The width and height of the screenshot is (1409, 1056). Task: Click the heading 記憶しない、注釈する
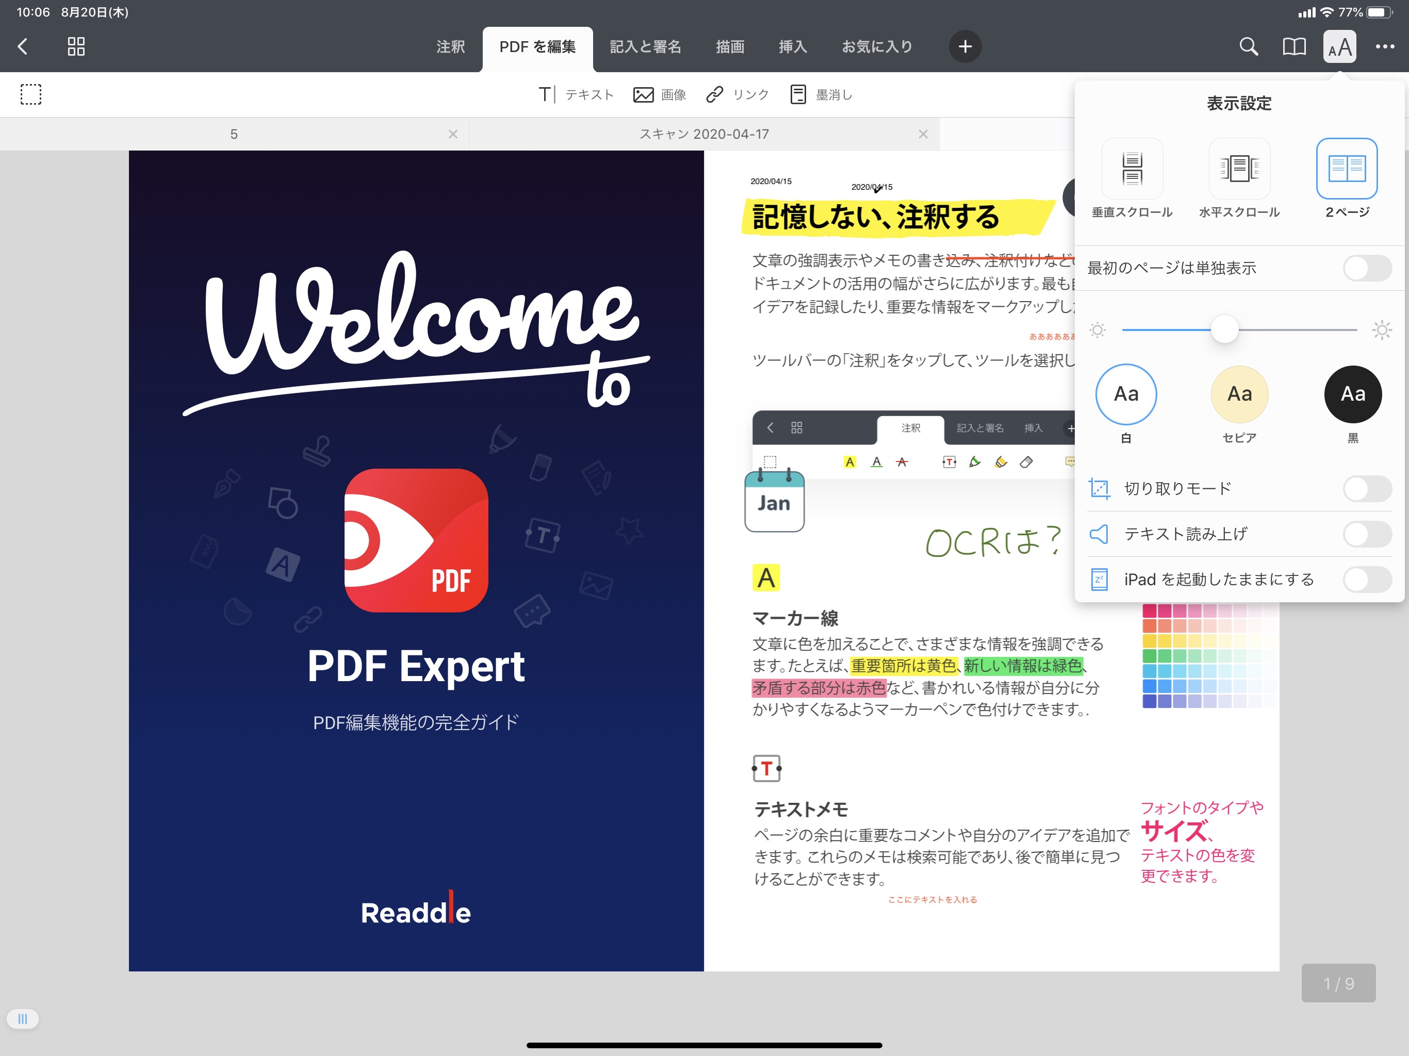coord(875,217)
